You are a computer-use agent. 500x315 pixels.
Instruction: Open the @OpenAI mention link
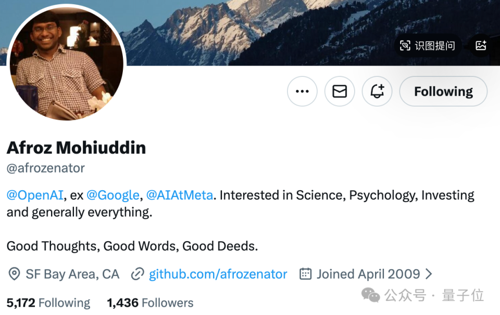coord(34,195)
